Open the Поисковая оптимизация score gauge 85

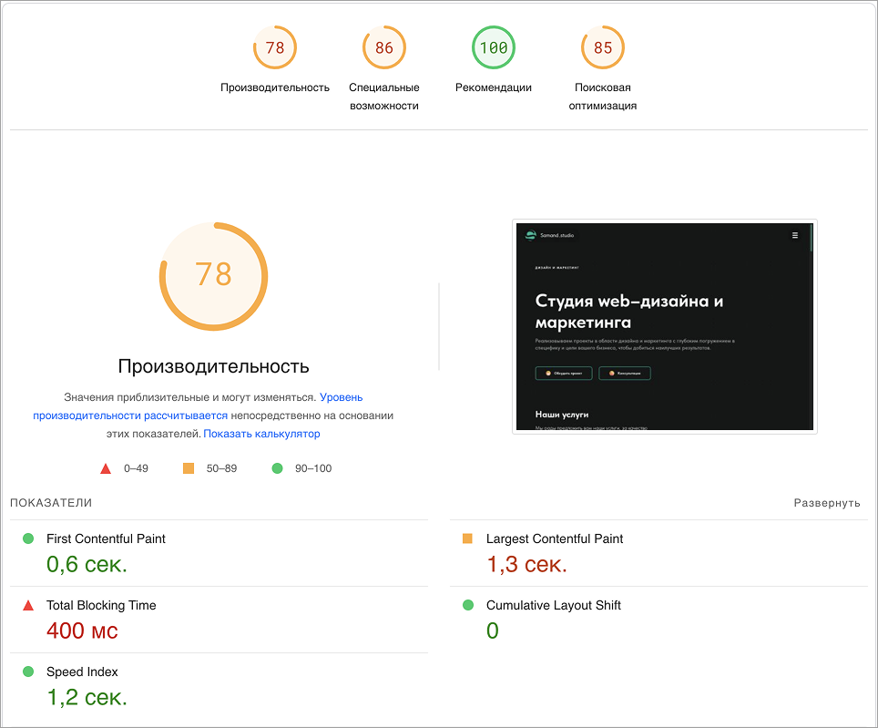click(603, 47)
